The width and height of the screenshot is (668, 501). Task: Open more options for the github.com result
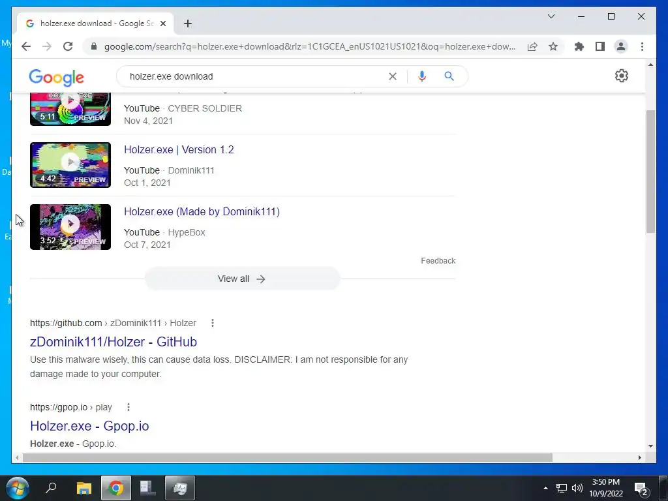tap(212, 323)
